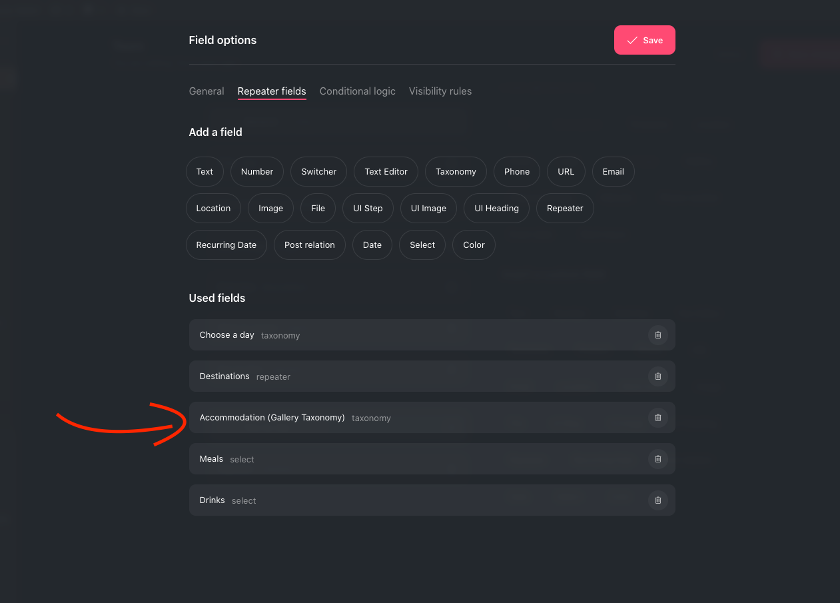840x603 pixels.
Task: Switch to the Conditional logic tab
Action: click(358, 91)
